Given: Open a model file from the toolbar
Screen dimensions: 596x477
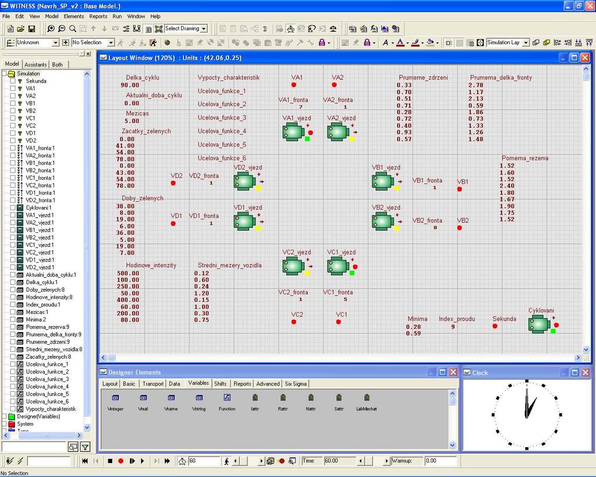Looking at the screenshot, I should click(21, 29).
